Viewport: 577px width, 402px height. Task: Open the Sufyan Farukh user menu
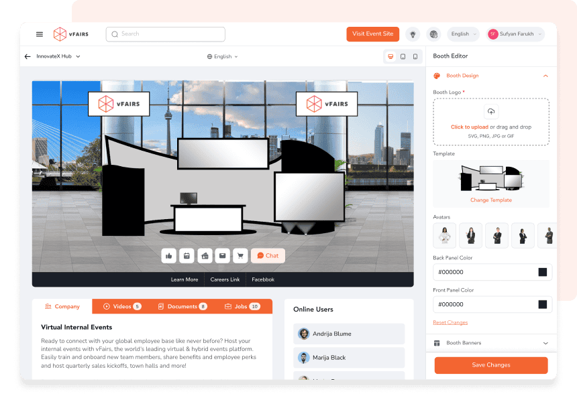pyautogui.click(x=515, y=34)
